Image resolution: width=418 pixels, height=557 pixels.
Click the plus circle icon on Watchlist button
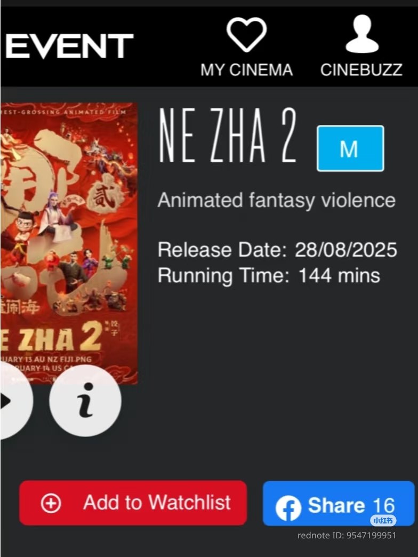[x=51, y=503]
